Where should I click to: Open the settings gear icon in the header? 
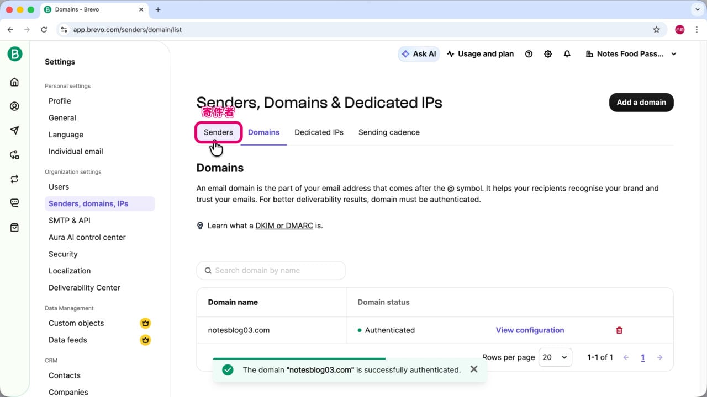548,54
